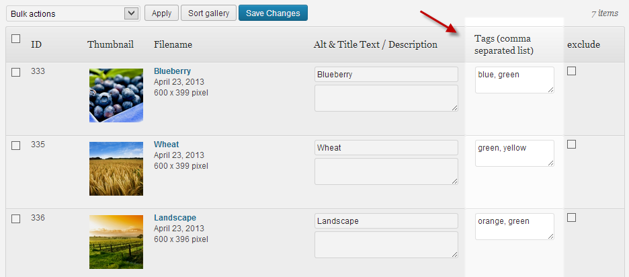
Task: Open the Wheat field thumbnail
Action: click(116, 169)
